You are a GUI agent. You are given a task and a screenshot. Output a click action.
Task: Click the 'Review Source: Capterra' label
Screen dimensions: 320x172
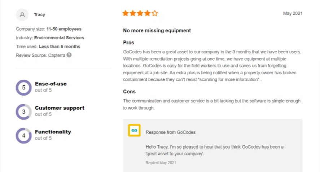pyautogui.click(x=41, y=55)
